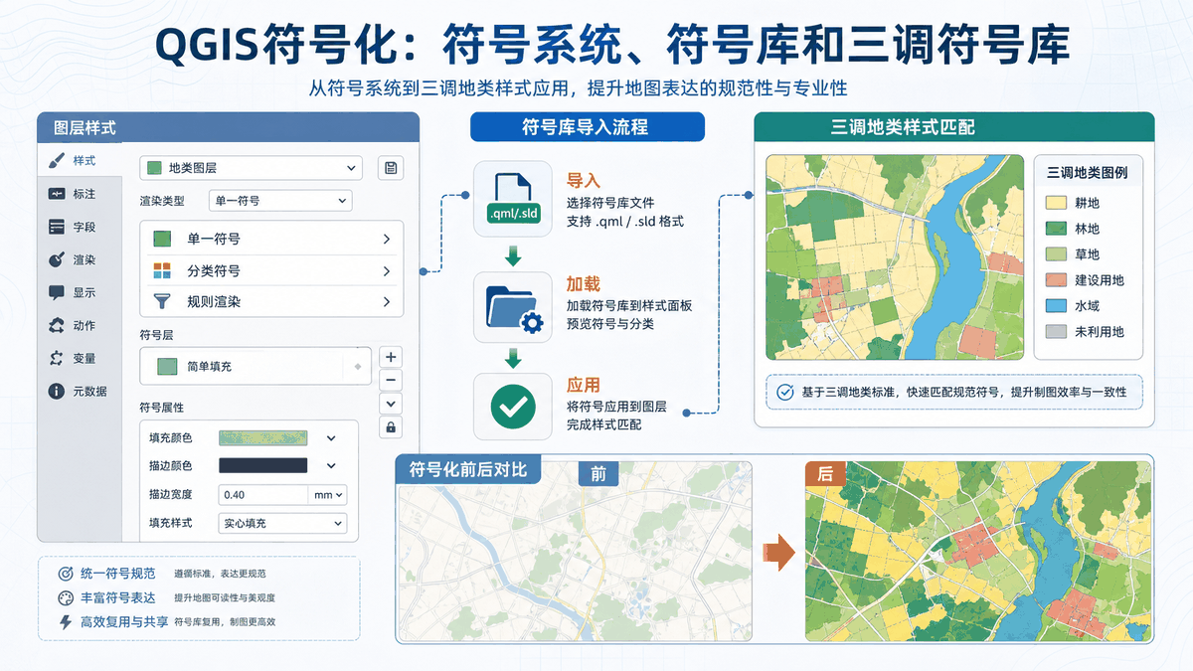This screenshot has width=1193, height=671.
Task: Click the 变量 sidebar icon
Action: [57, 358]
